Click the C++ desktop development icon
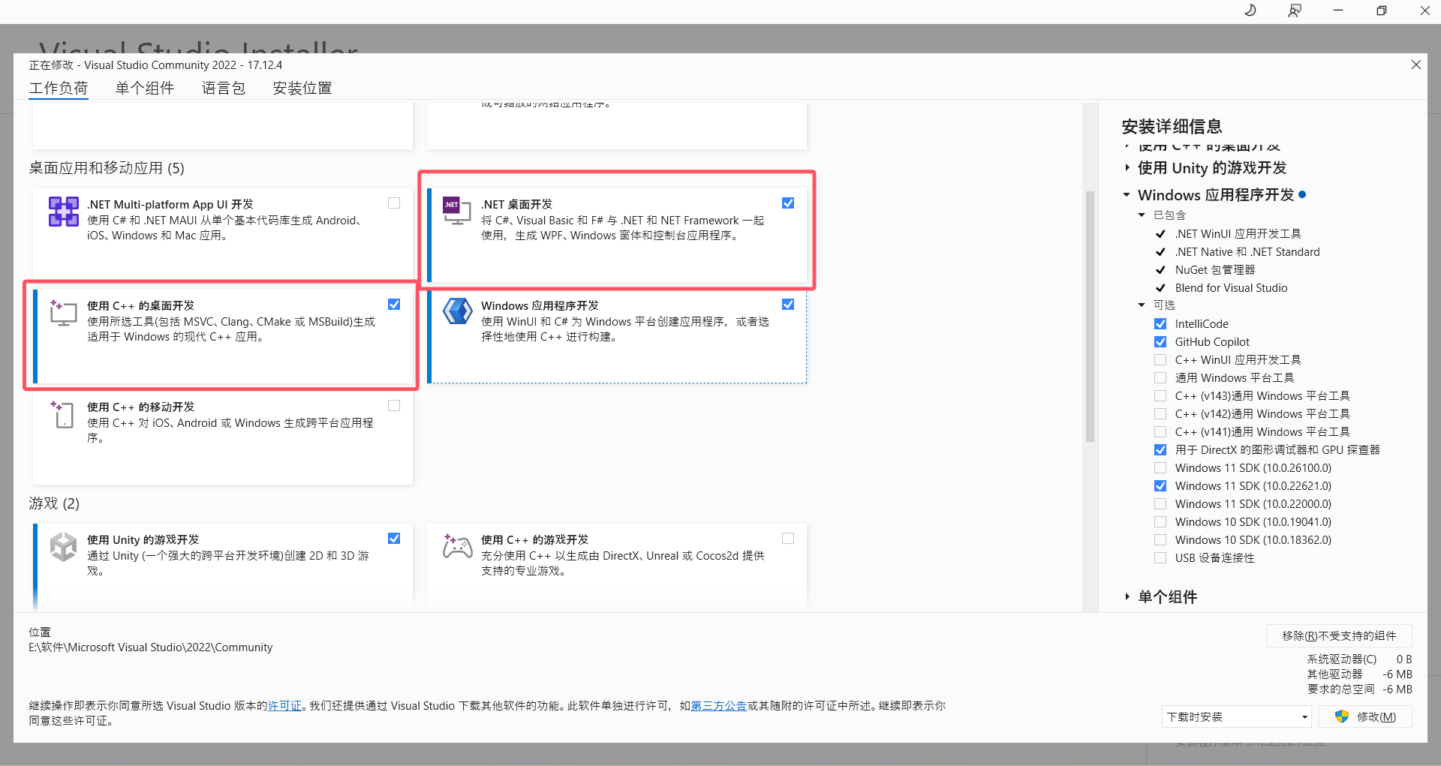This screenshot has height=766, width=1441. (x=63, y=313)
